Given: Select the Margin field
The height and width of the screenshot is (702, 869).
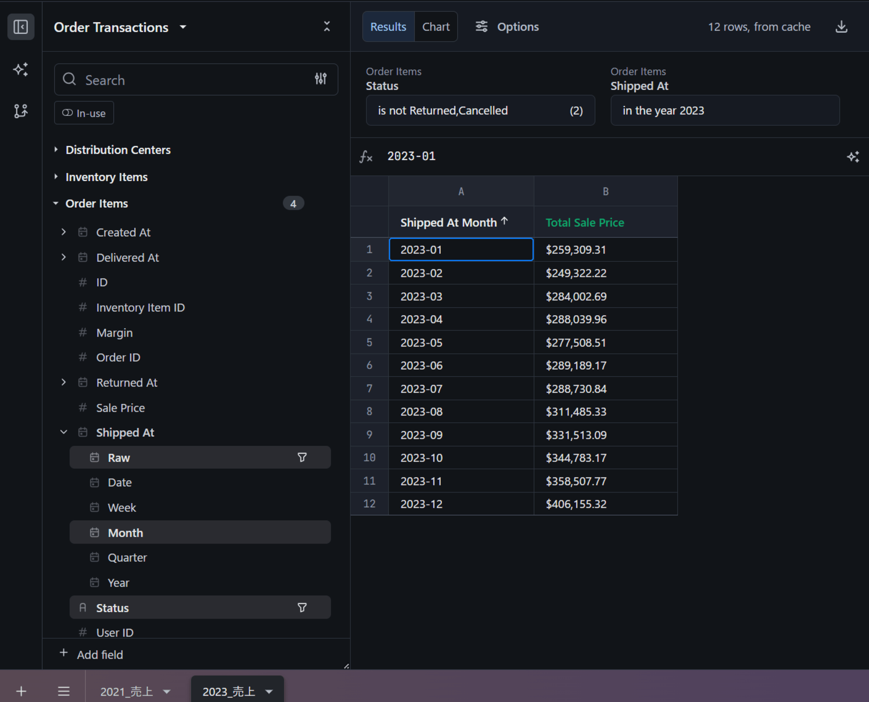Looking at the screenshot, I should pyautogui.click(x=114, y=333).
